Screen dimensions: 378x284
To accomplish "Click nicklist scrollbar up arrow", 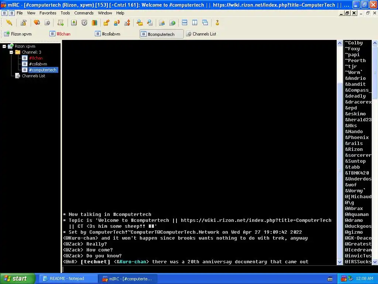I will (x=375, y=43).
